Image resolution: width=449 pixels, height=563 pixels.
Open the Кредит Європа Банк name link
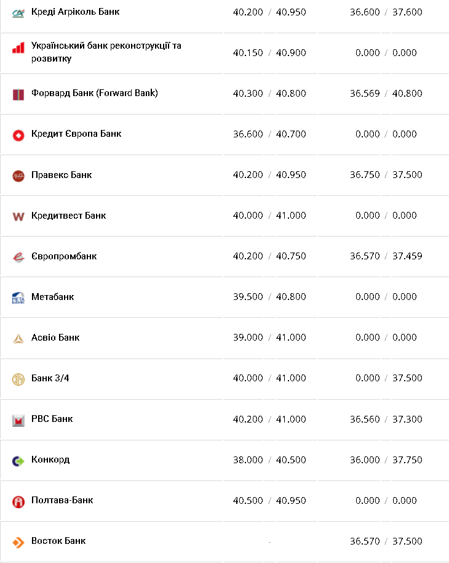click(76, 134)
